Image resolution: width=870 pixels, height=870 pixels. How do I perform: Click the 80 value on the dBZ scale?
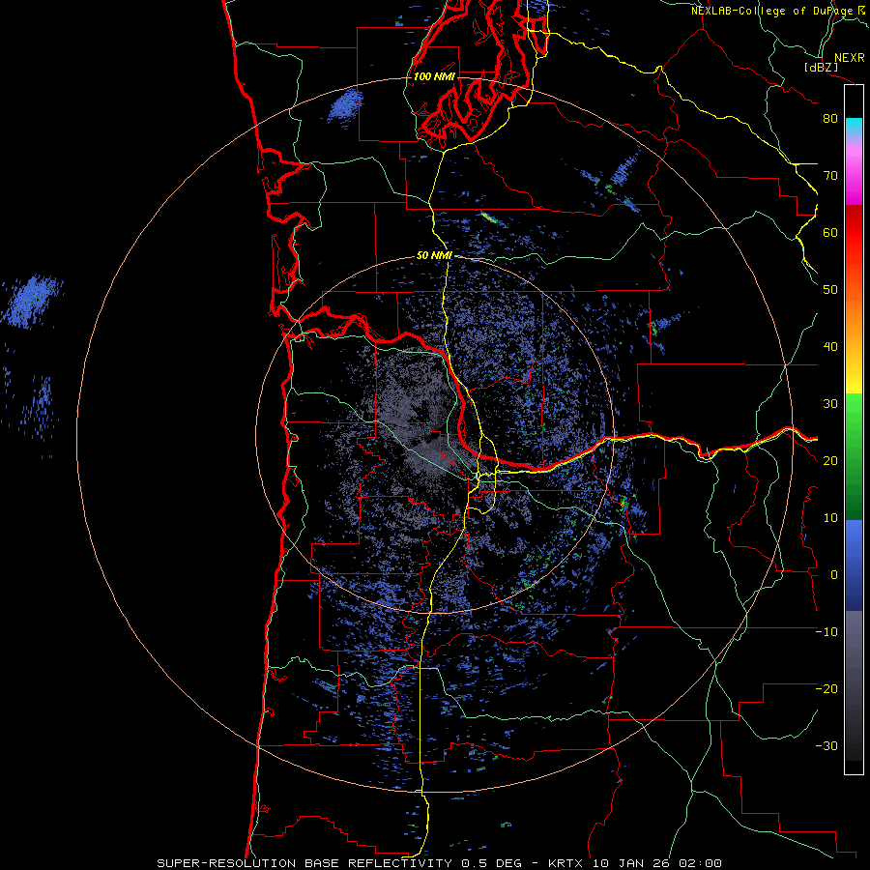click(830, 118)
